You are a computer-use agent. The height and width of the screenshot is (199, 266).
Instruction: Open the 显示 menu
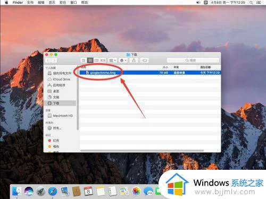point(52,3)
